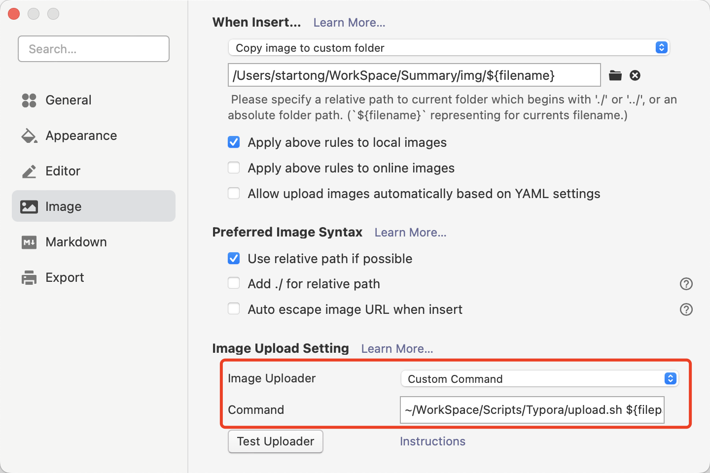
Task: Open Learn More next to Preferred Image Syntax
Action: 410,233
